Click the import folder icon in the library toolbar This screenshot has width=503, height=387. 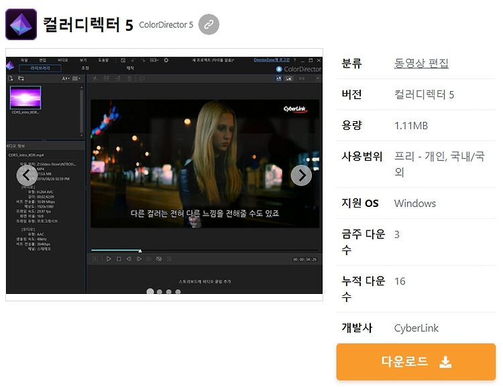[21, 78]
